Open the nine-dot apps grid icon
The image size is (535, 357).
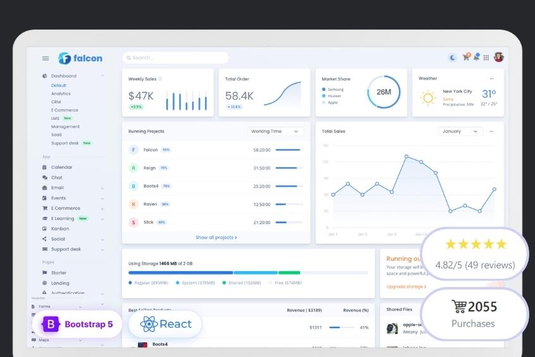[486, 57]
